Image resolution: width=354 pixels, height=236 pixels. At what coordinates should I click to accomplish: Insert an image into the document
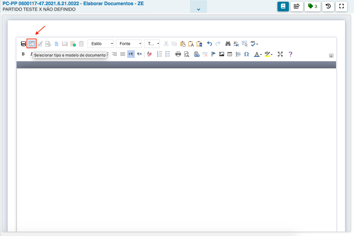(x=221, y=54)
